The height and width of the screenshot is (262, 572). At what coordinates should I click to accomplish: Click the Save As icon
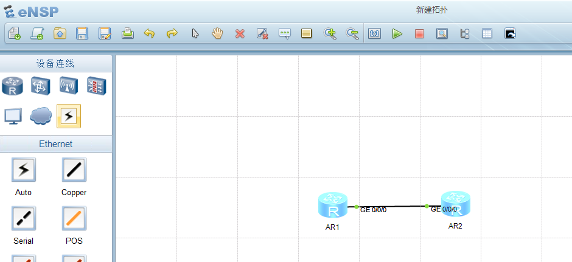pos(105,33)
